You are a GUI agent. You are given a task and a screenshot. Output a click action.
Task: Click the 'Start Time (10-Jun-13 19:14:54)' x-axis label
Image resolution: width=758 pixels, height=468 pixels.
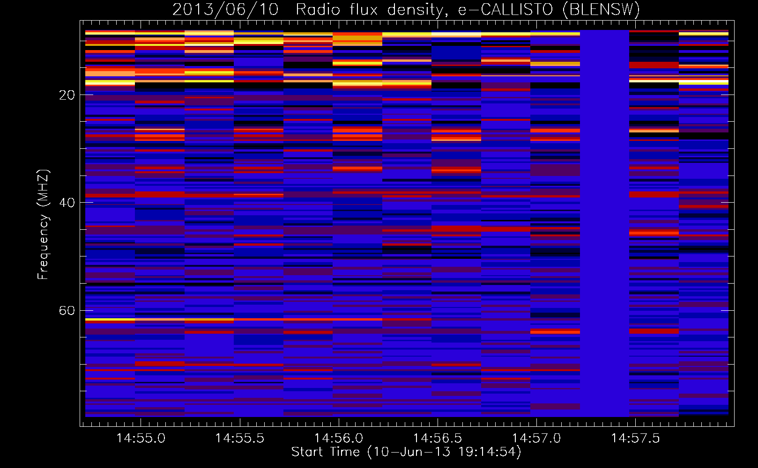tap(406, 452)
